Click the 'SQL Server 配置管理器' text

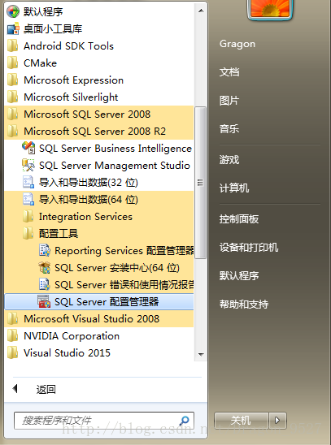click(x=107, y=302)
